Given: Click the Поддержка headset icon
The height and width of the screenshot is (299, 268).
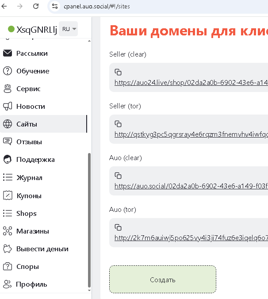Looking at the screenshot, I should 7,160.
